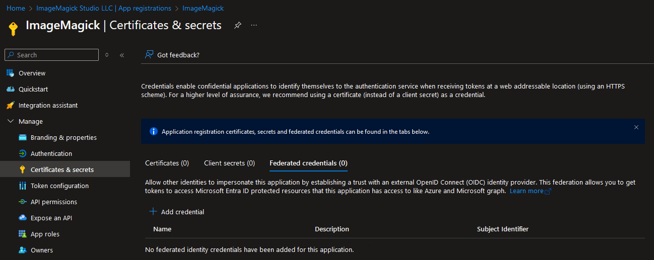This screenshot has height=260, width=654.
Task: Click the Integration assistant rocket icon
Action: tap(10, 105)
